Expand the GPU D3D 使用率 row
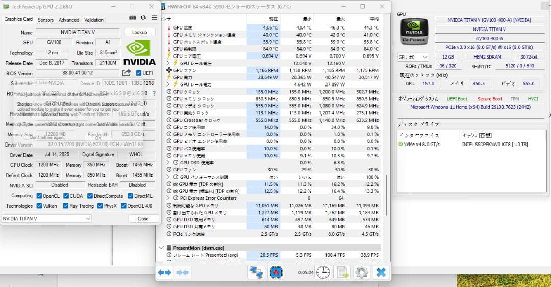The width and height of the screenshot is (551, 287). click(x=168, y=163)
